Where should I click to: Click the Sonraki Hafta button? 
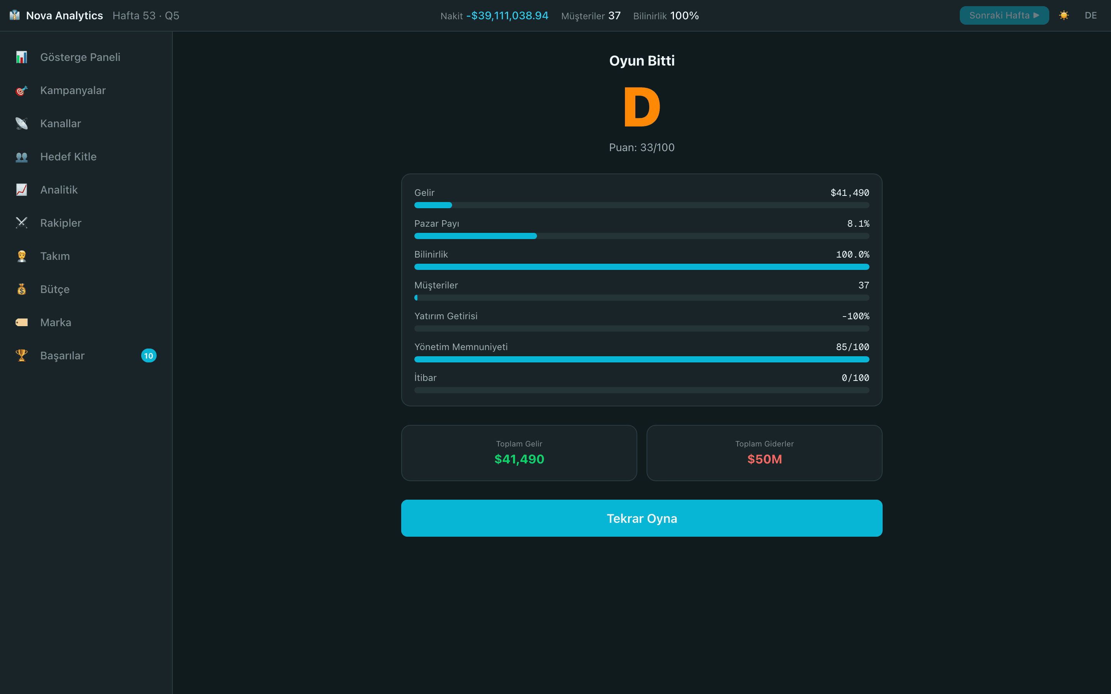(1004, 15)
